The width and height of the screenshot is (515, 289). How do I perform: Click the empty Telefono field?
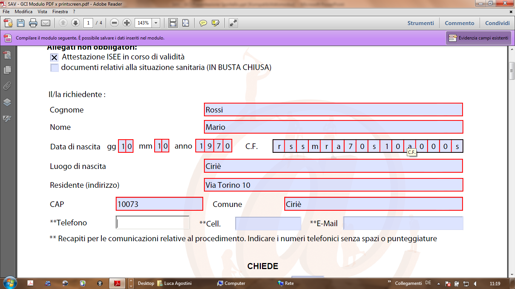(153, 222)
